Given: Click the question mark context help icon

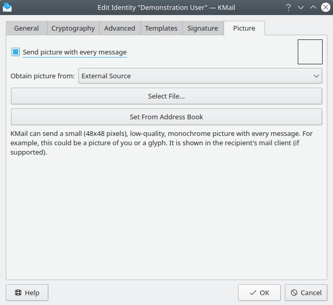Looking at the screenshot, I should coord(288,8).
